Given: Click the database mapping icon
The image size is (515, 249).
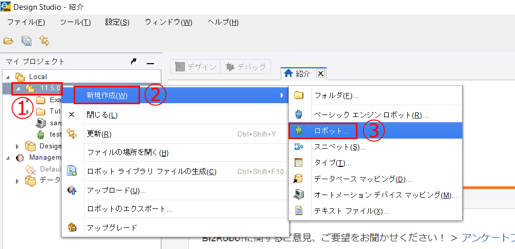Looking at the screenshot, I should click(299, 179).
